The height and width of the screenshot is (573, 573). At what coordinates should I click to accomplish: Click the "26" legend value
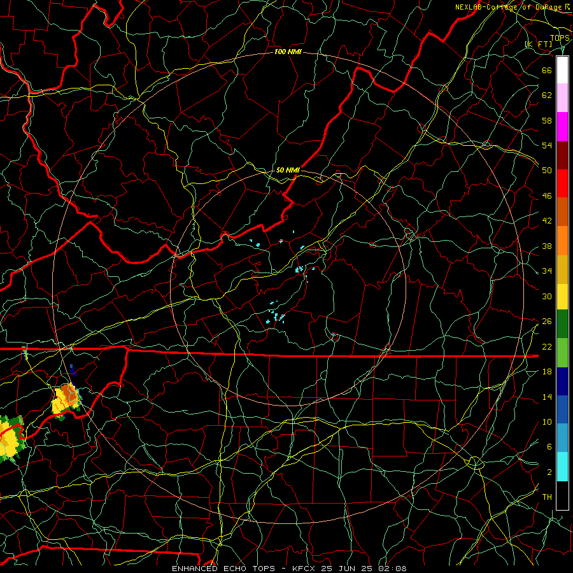point(547,322)
